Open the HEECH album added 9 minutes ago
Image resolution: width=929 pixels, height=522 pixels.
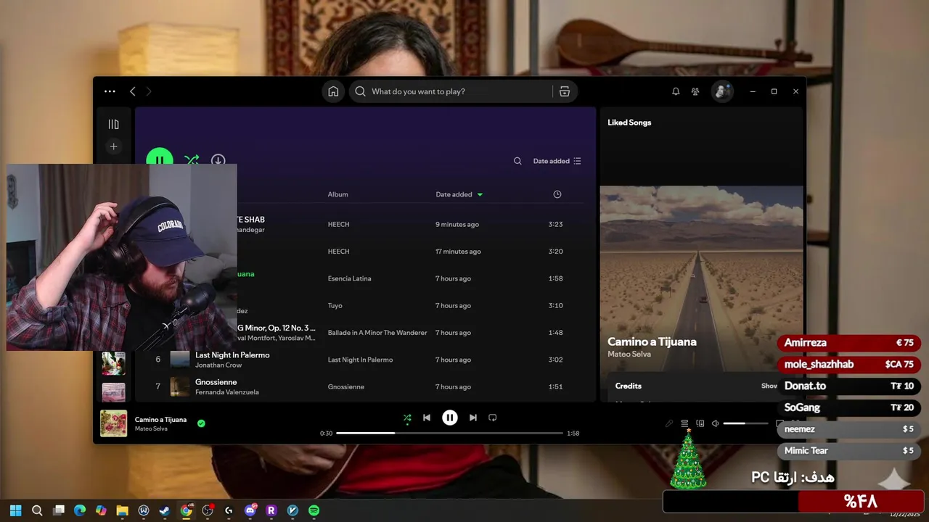coord(338,225)
